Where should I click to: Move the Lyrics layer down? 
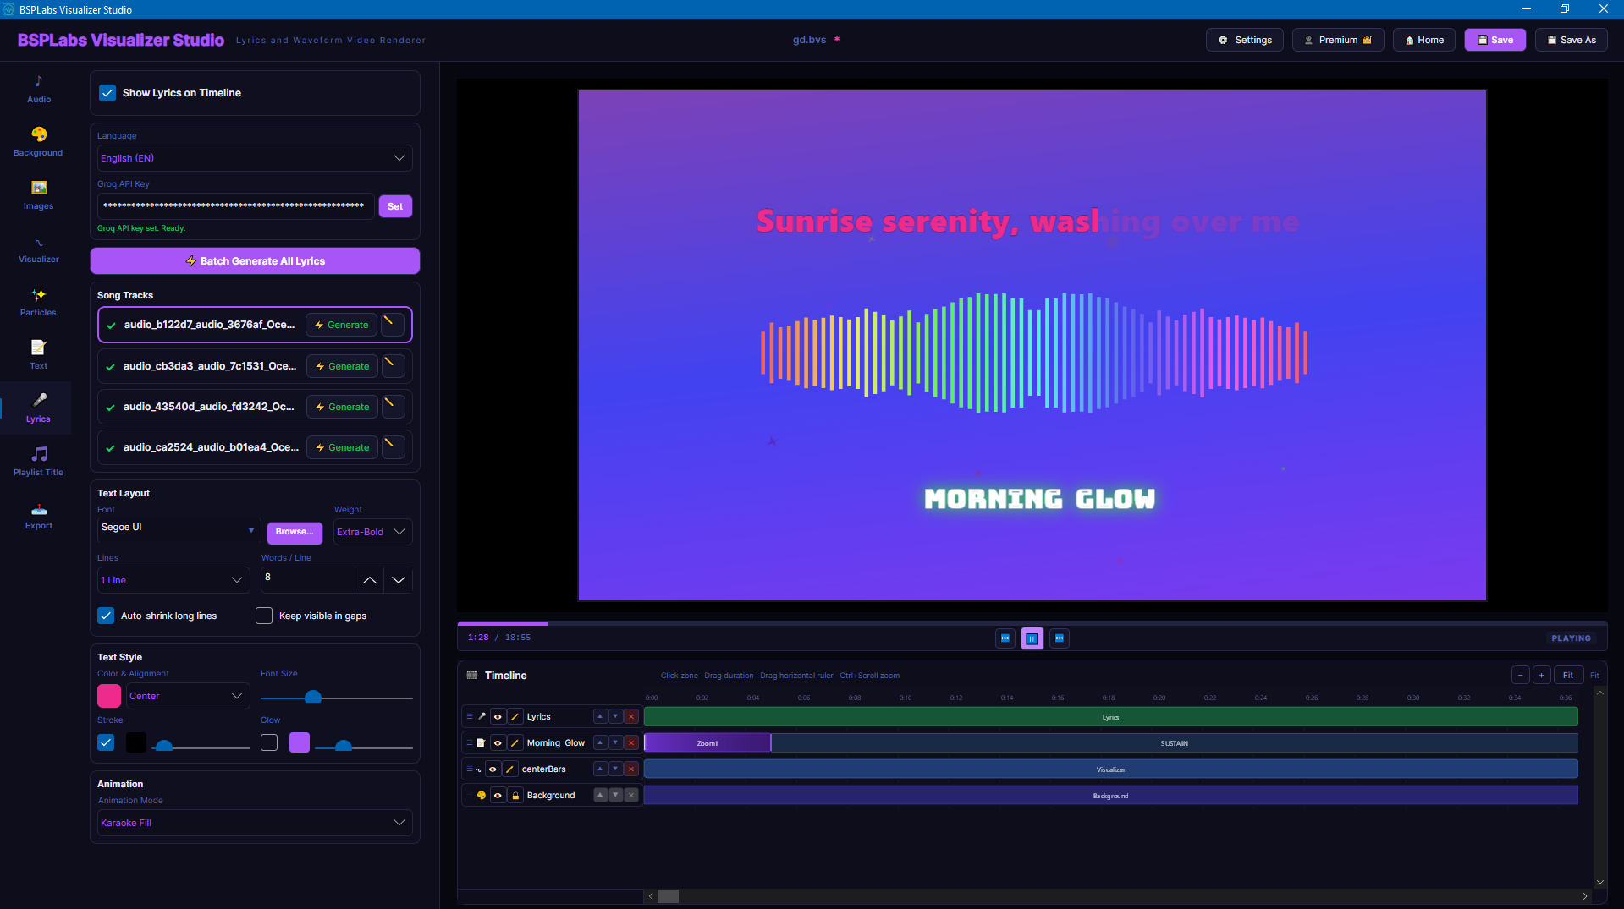pos(616,716)
